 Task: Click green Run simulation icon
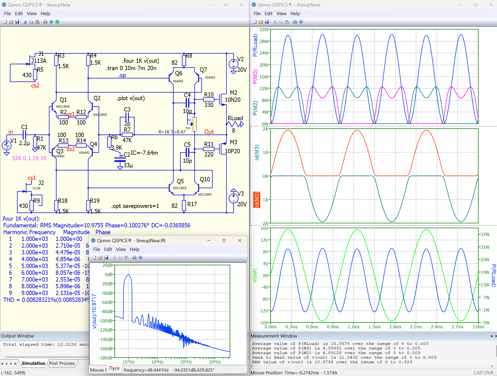click(57, 22)
